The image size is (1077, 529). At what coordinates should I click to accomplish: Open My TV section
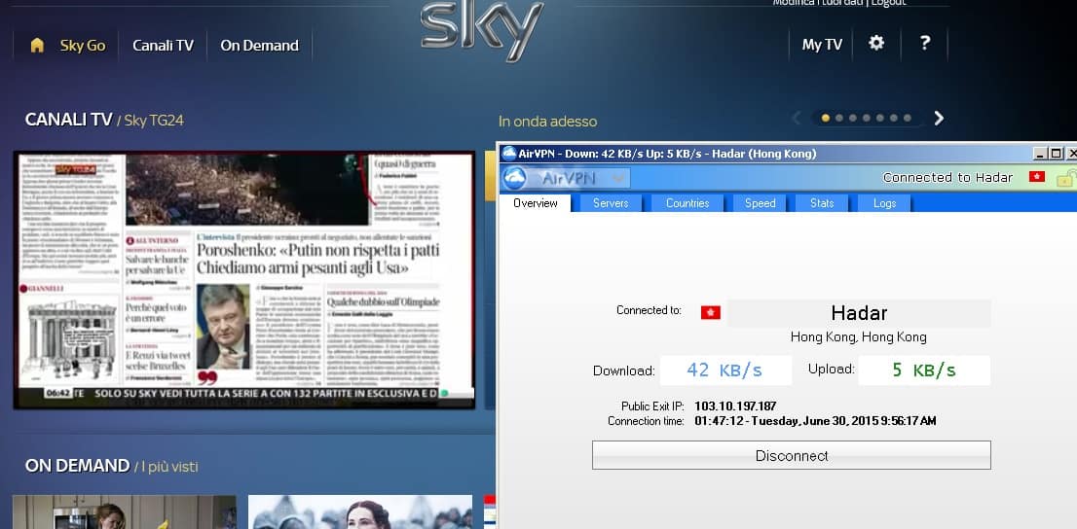[x=822, y=45]
